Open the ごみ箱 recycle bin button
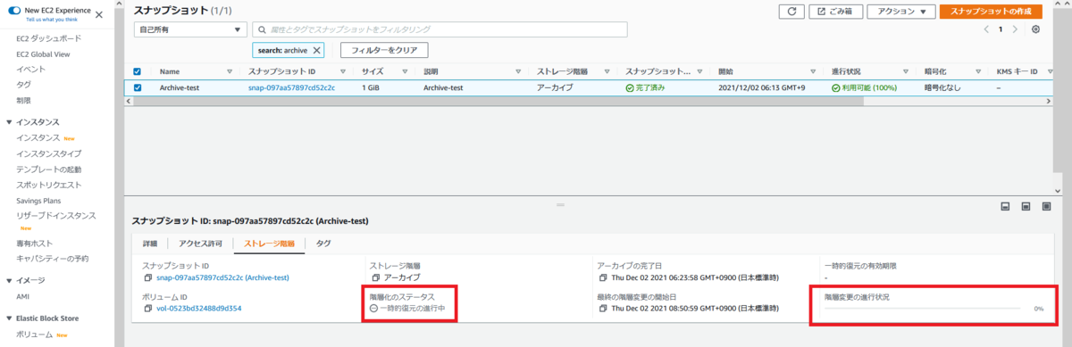Screen dimensions: 1072x347 click(837, 12)
